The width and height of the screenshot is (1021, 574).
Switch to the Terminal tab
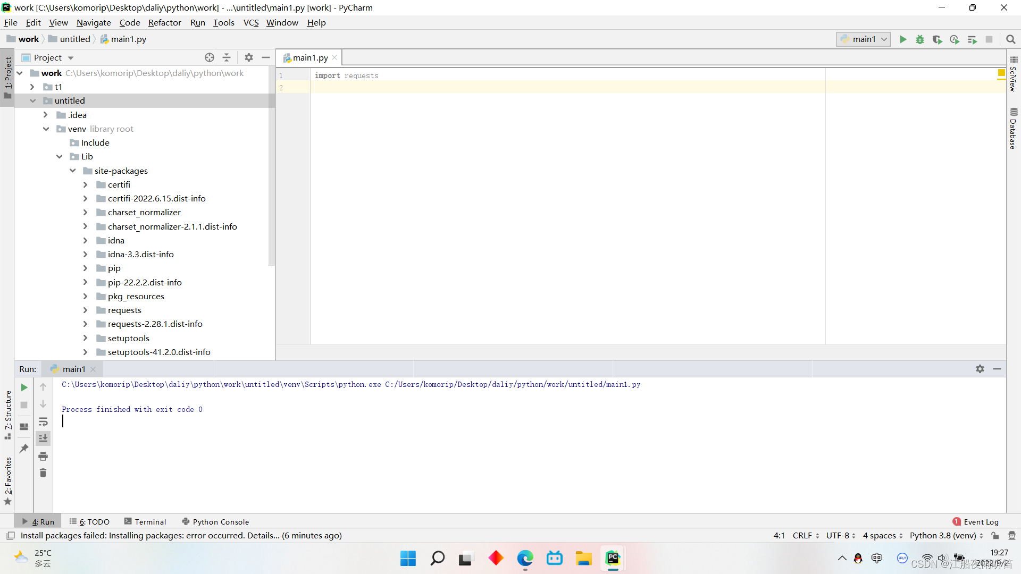coord(145,522)
